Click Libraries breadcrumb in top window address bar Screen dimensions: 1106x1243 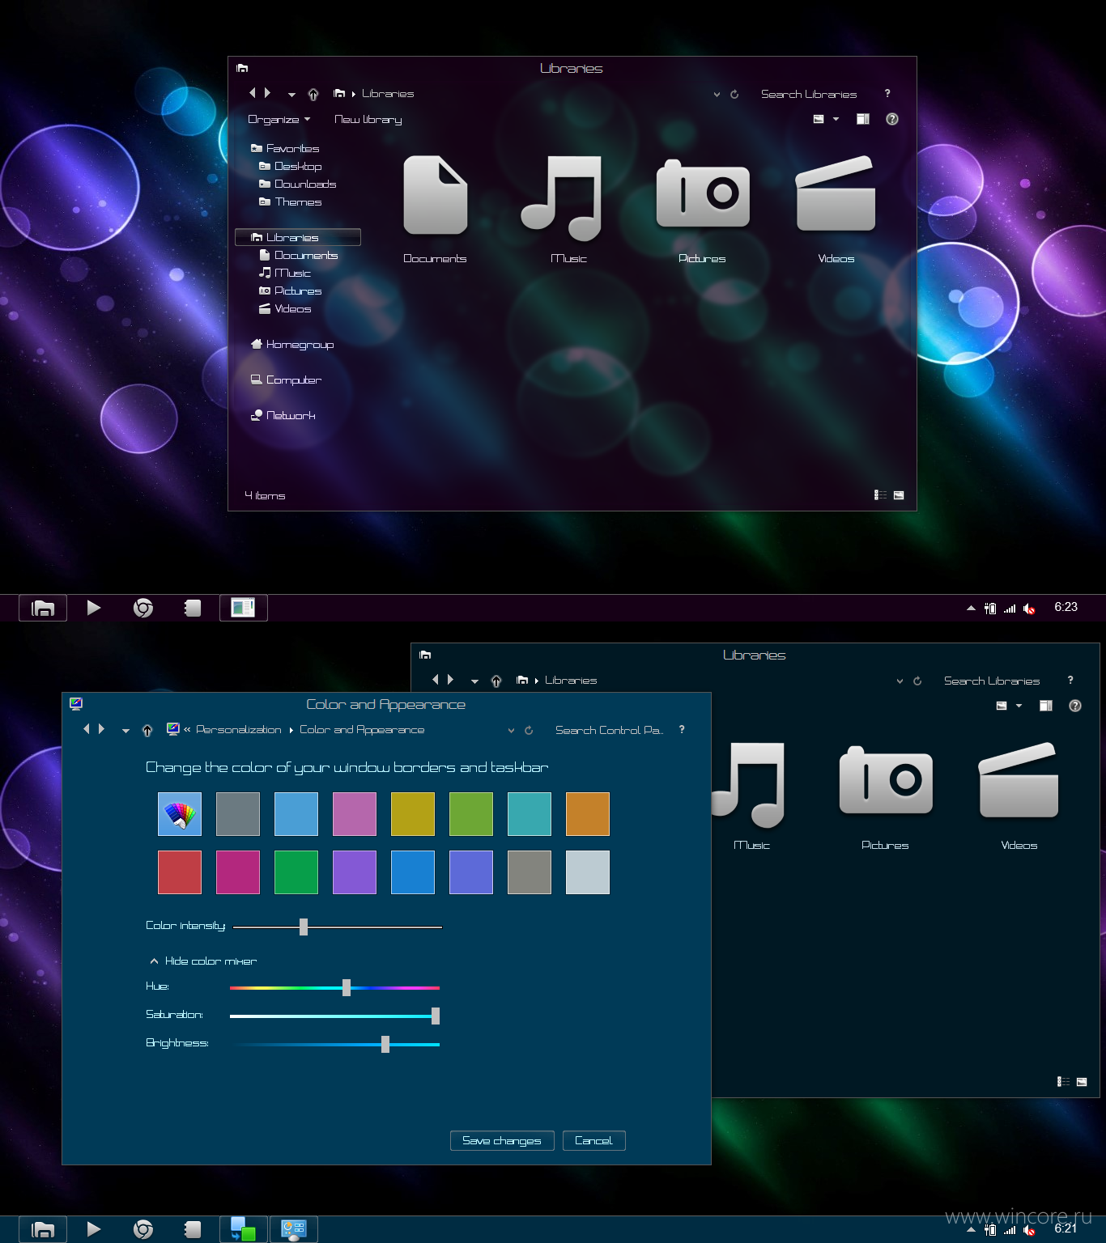(x=388, y=94)
